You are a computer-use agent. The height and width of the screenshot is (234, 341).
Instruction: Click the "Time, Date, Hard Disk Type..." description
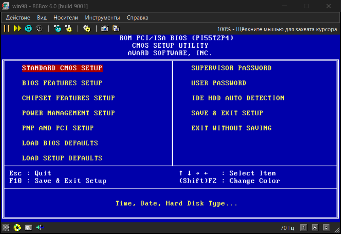tap(177, 204)
